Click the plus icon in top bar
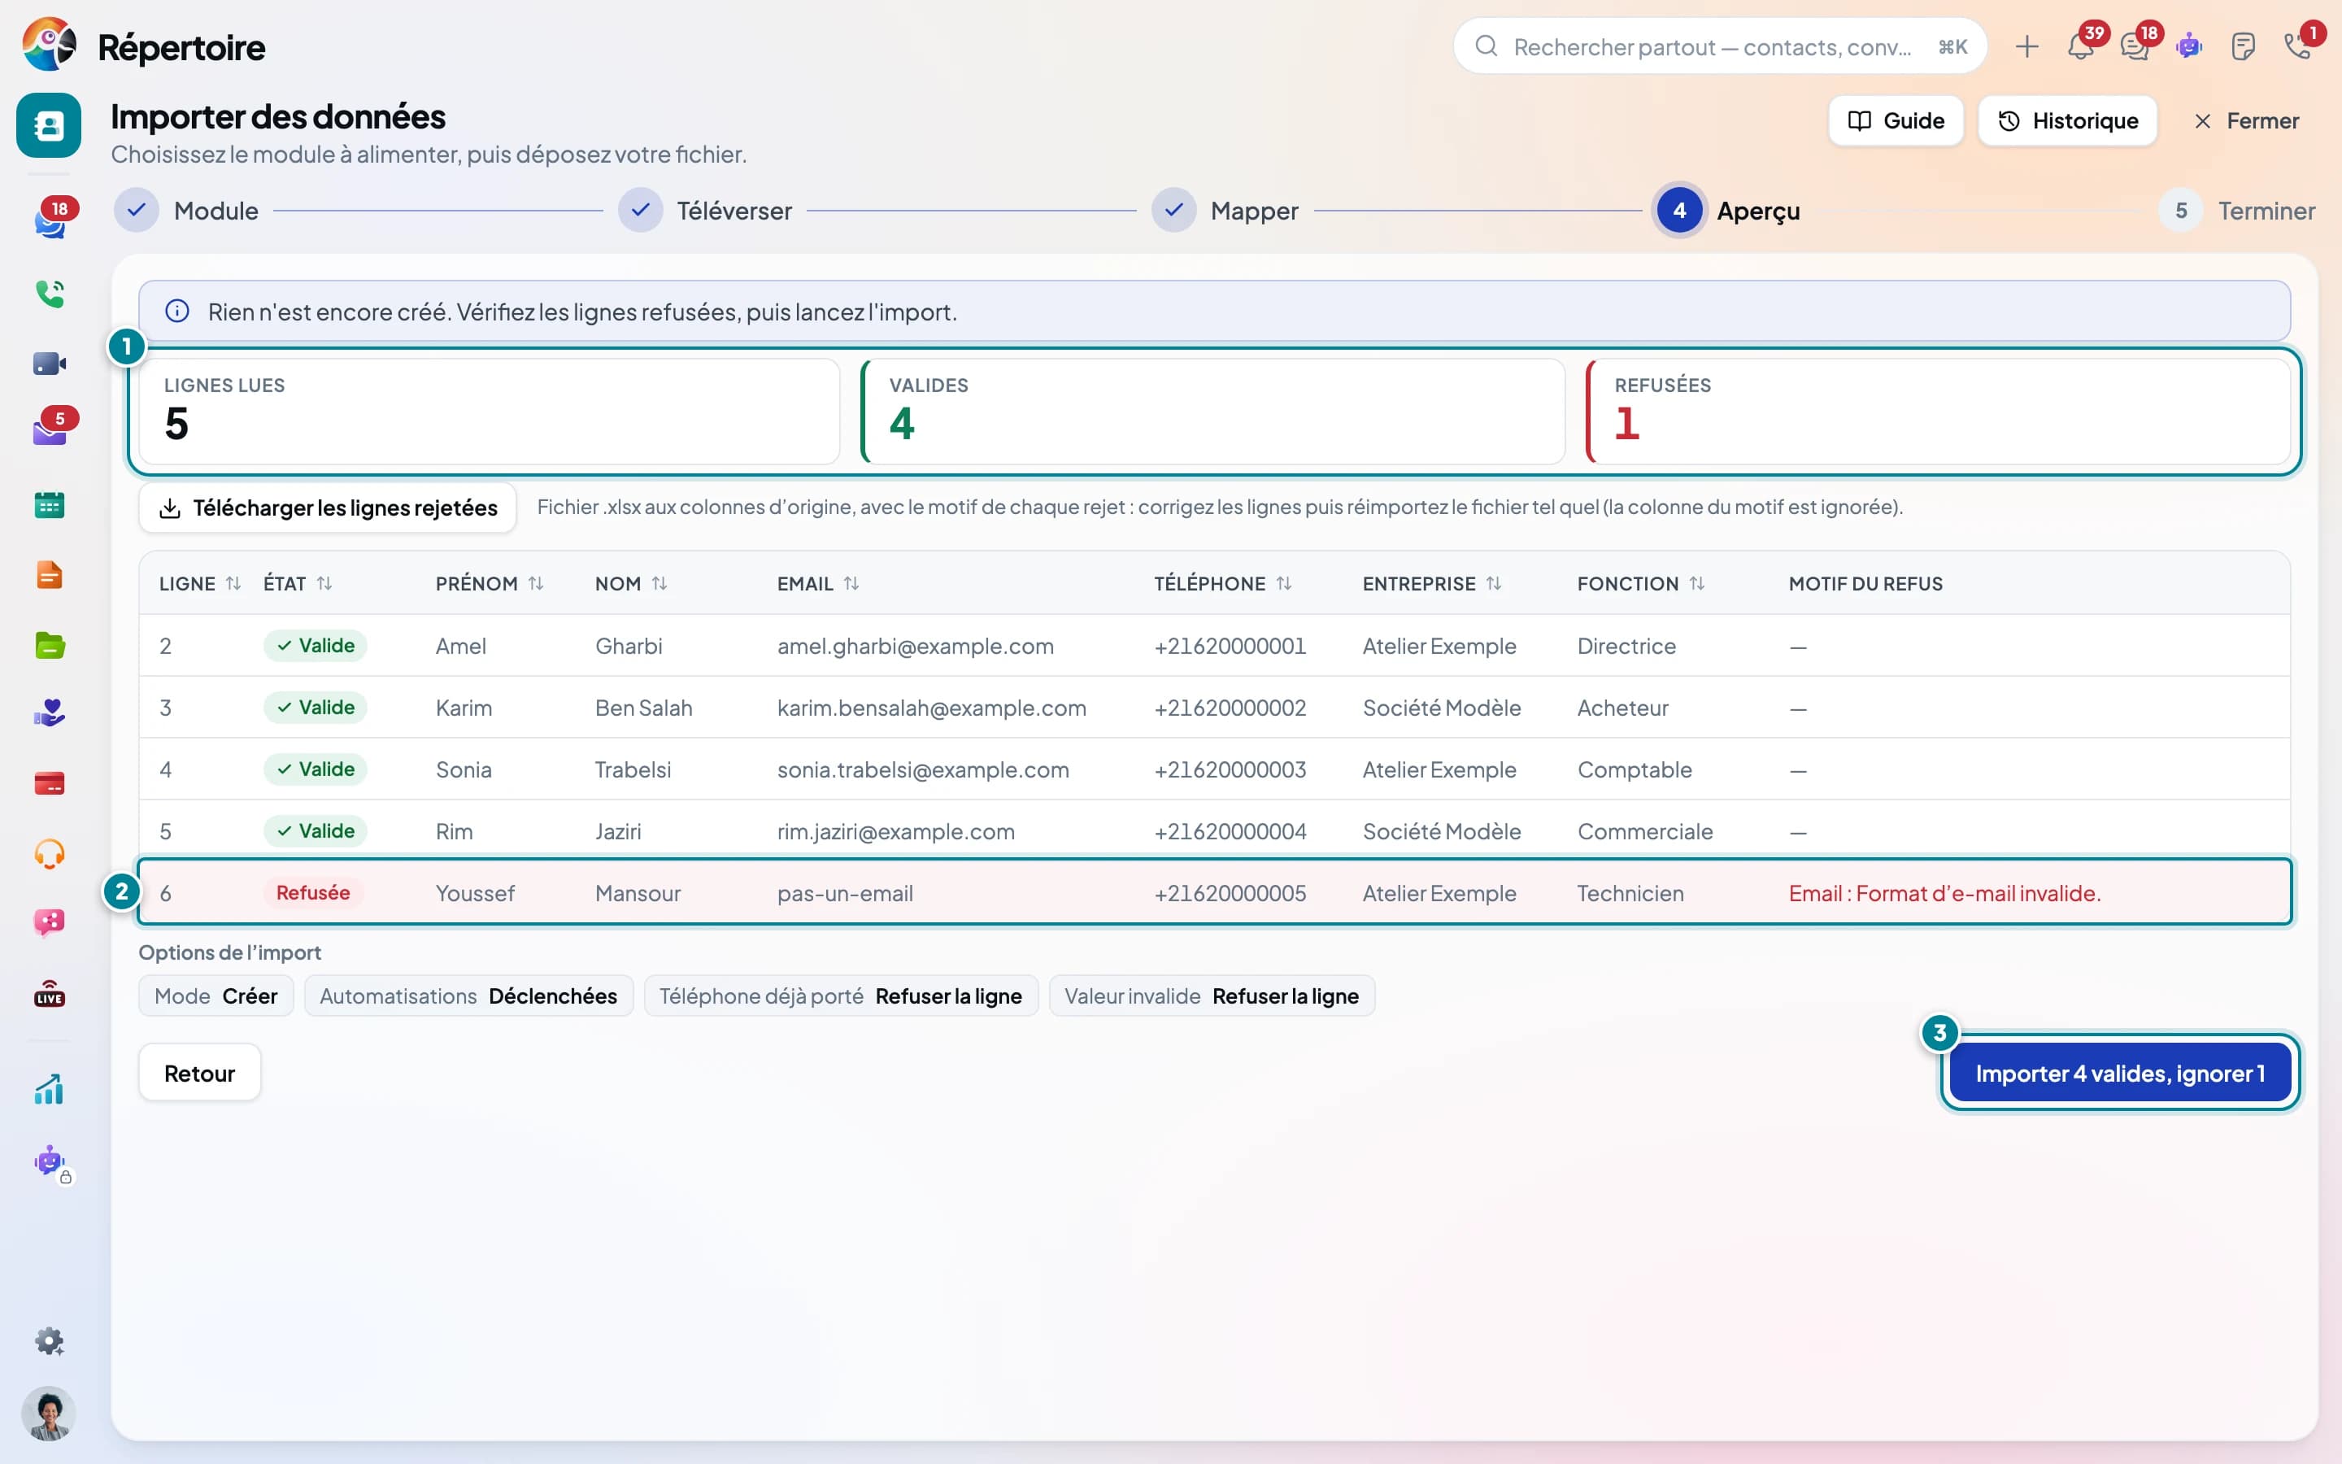The width and height of the screenshot is (2342, 1464). point(2026,46)
